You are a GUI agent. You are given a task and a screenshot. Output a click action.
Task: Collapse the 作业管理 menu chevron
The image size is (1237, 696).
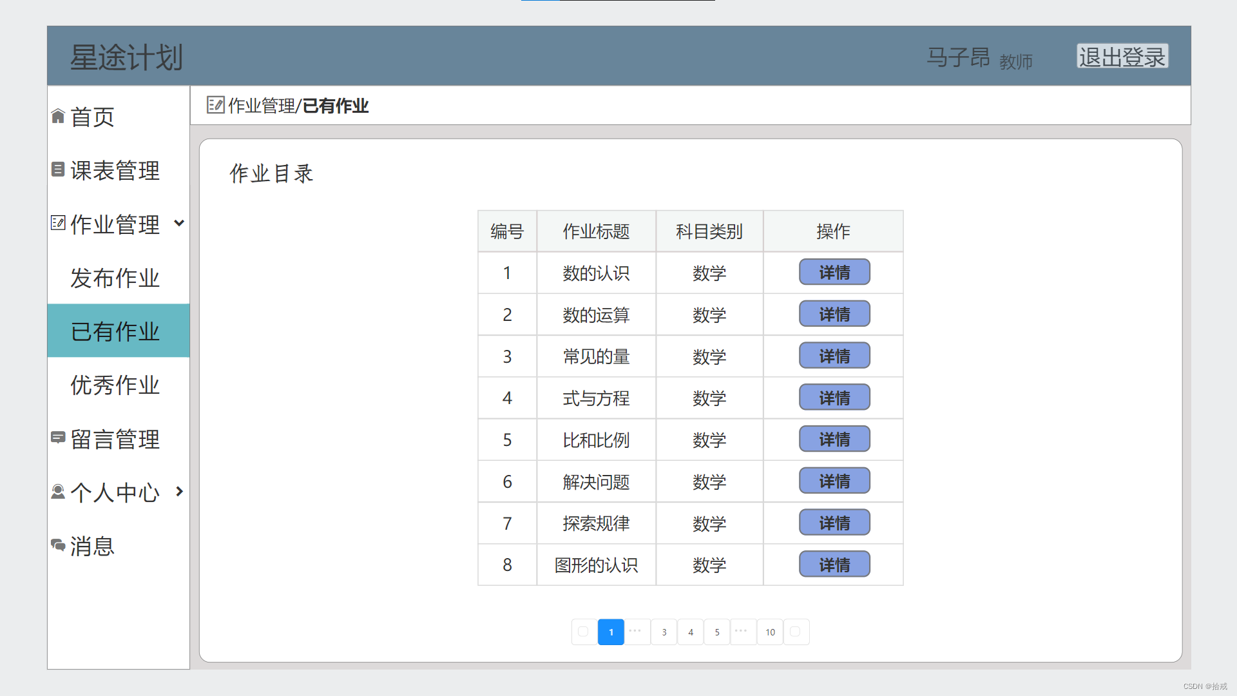[179, 223]
